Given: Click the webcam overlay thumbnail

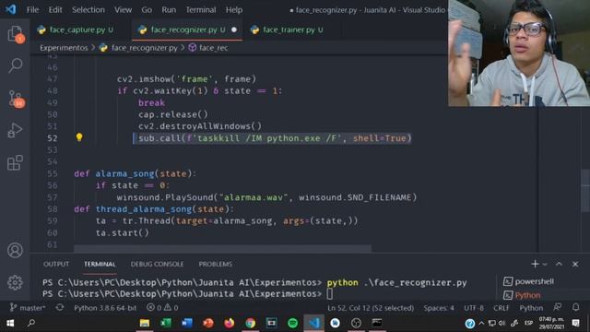Looking at the screenshot, I should pyautogui.click(x=519, y=53).
